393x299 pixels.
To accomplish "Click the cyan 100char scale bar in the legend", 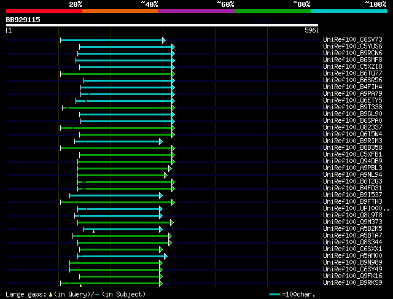I will pos(274,295).
